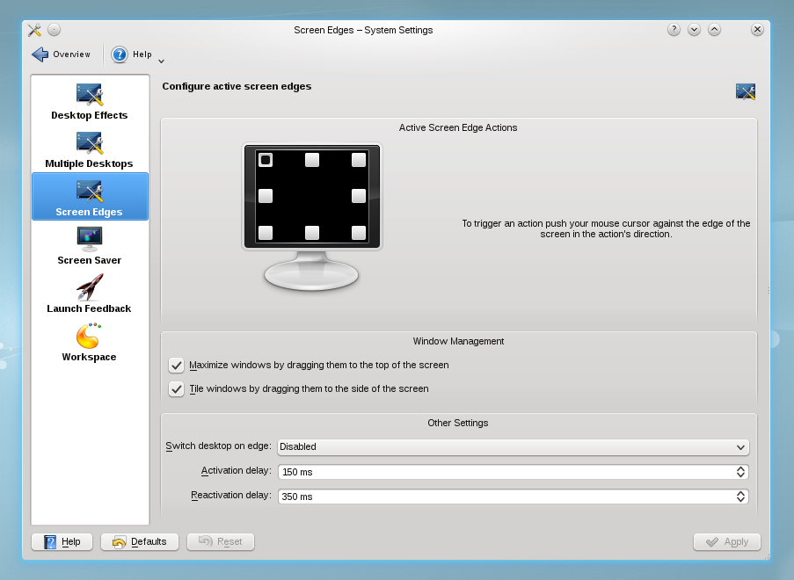Image resolution: width=794 pixels, height=580 pixels.
Task: Go back to Overview
Action: (x=62, y=54)
